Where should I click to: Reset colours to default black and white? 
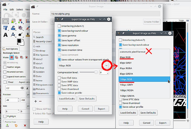pyautogui.click(x=18, y=44)
